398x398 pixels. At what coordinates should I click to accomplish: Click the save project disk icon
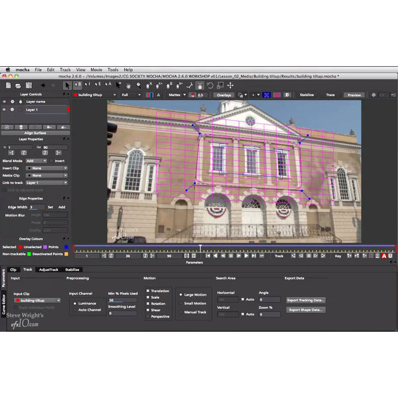[28, 85]
